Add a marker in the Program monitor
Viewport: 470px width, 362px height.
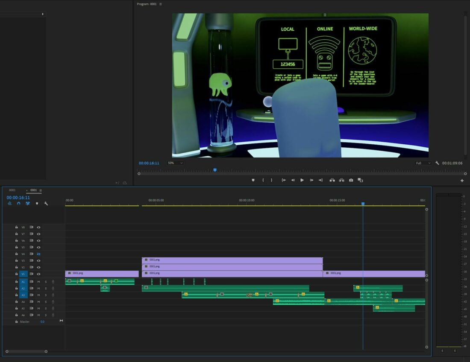(253, 180)
